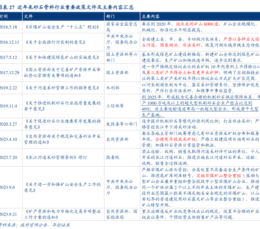Click the 主要内容 column header
260x229 pixels.
click(x=151, y=17)
